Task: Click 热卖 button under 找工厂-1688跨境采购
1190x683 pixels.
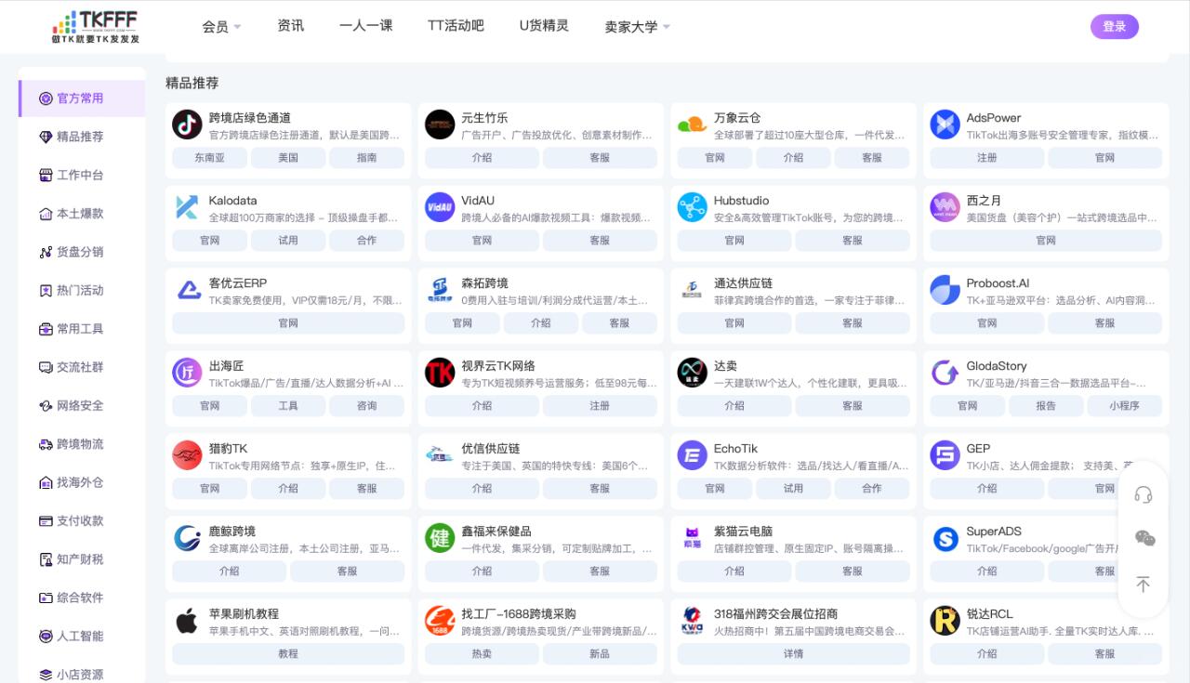Action: pyautogui.click(x=482, y=653)
